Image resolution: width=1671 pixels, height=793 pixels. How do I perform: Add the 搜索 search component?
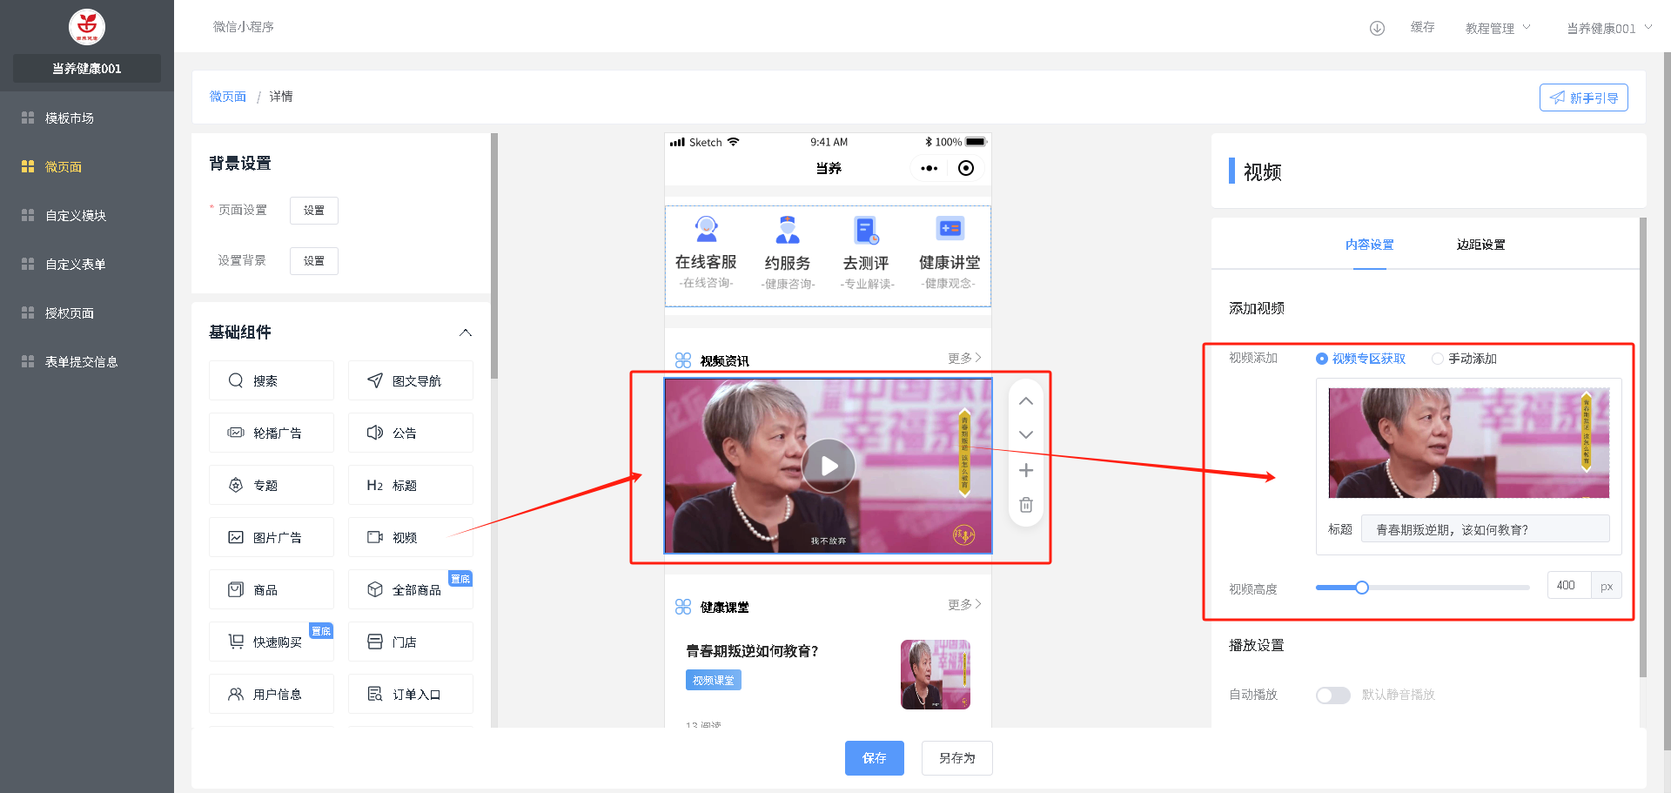272,380
